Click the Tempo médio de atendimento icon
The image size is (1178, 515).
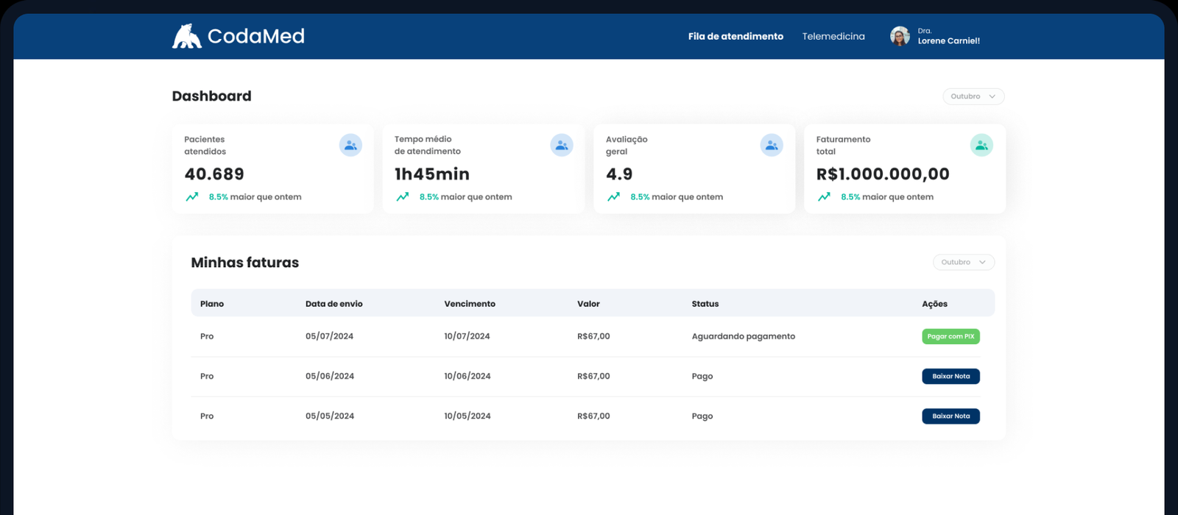(562, 145)
